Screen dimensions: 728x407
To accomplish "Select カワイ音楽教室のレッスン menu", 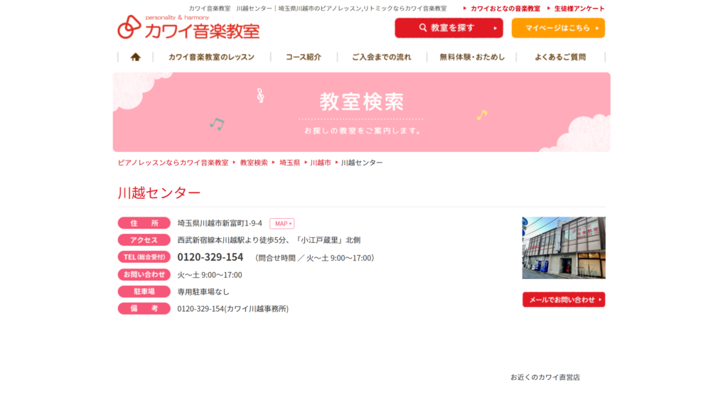I will (x=211, y=57).
